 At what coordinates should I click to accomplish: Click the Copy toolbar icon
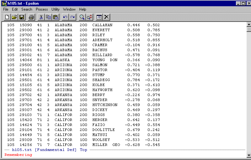point(48,17)
